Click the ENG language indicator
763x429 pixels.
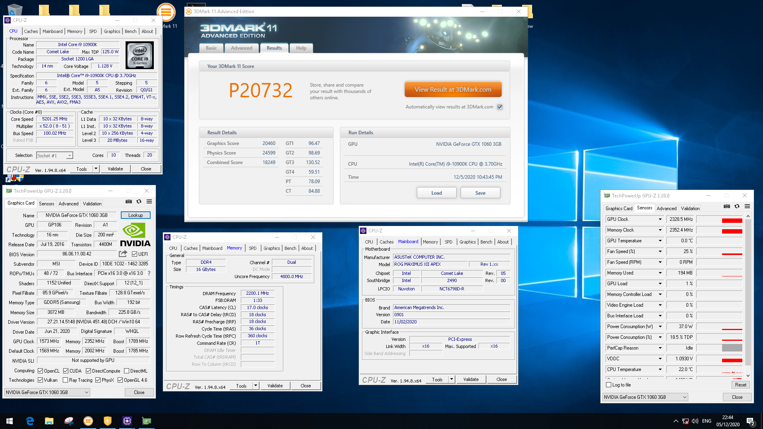(x=707, y=421)
